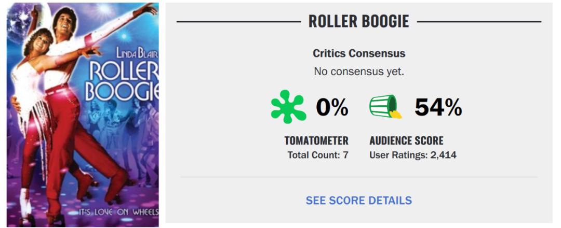Click the Roller Boogie logo on poster

click(x=123, y=80)
